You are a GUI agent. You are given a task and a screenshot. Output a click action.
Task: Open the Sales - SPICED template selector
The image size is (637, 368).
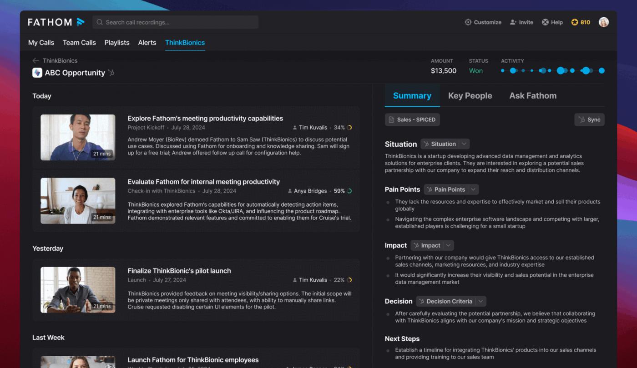point(412,119)
